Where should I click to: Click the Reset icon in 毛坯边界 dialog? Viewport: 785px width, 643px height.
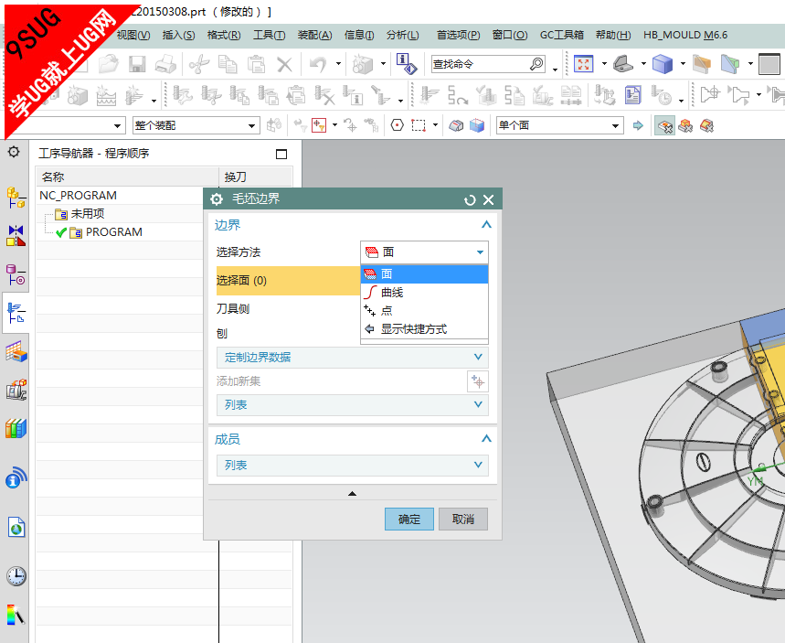pyautogui.click(x=469, y=200)
